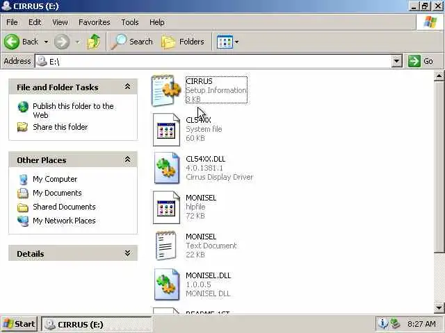Select the MONISEL Text Document icon
Screen dimensions: 445x333
165,246
